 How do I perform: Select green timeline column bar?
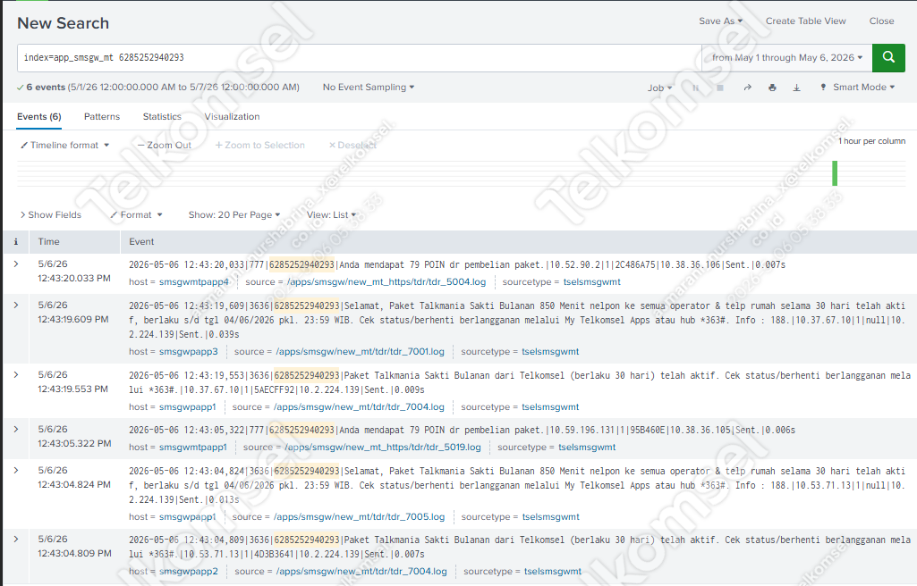point(835,173)
